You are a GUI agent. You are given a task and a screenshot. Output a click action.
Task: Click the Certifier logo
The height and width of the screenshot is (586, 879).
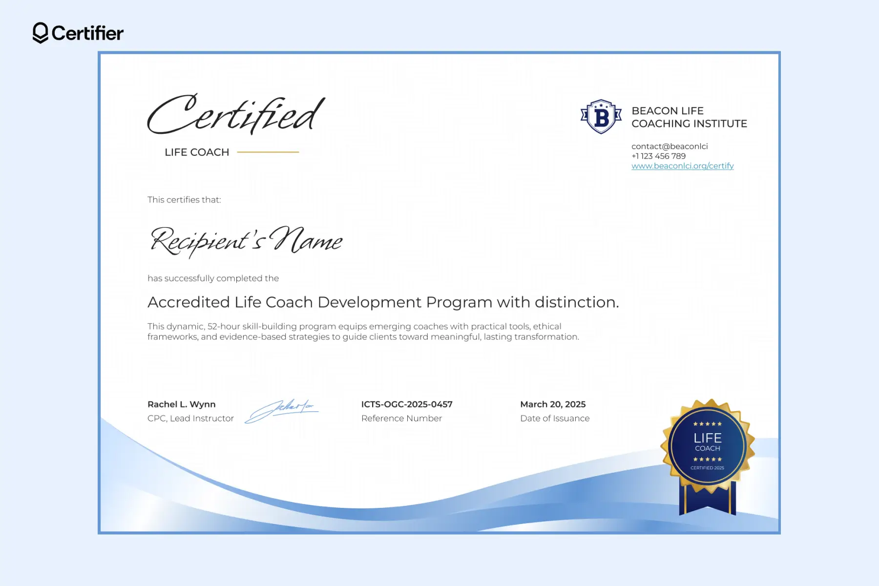click(x=78, y=33)
